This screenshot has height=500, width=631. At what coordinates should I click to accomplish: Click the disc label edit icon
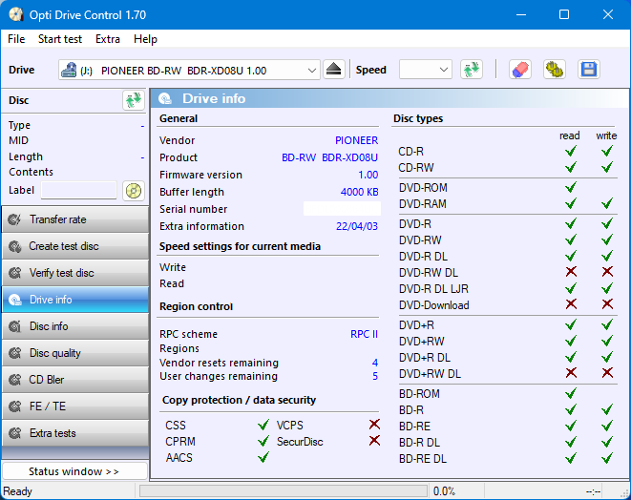(x=133, y=190)
